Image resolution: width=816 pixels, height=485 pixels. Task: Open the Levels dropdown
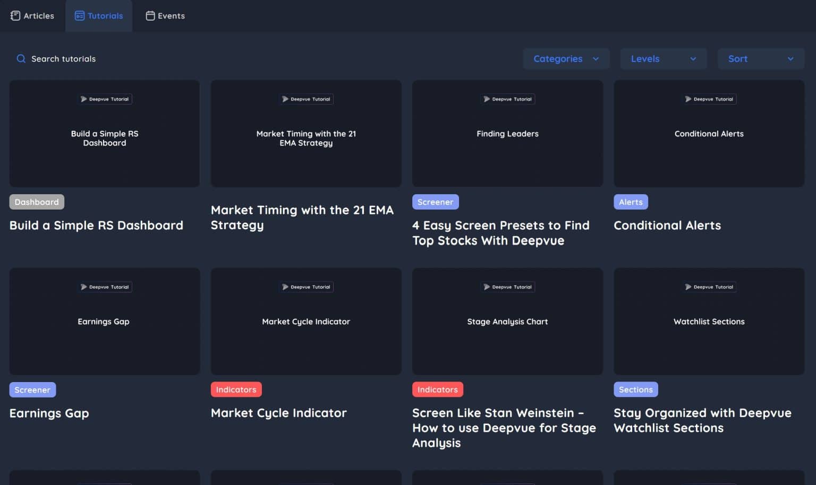(x=664, y=59)
